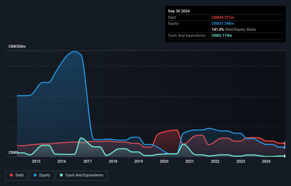Click the teal Cash And Equivalents legend dot
291x186 pixels.
point(61,175)
